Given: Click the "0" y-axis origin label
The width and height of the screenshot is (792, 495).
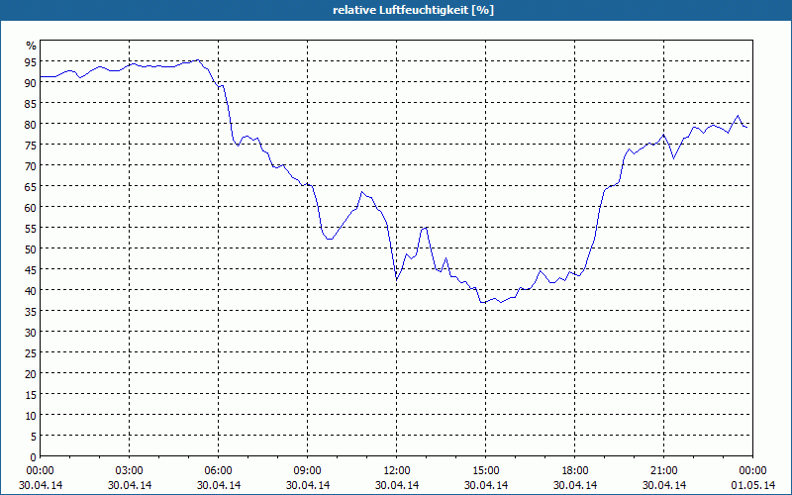Looking at the screenshot, I should point(34,457).
